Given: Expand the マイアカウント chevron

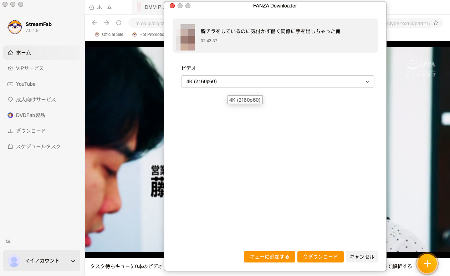Looking at the screenshot, I should pyautogui.click(x=73, y=261).
